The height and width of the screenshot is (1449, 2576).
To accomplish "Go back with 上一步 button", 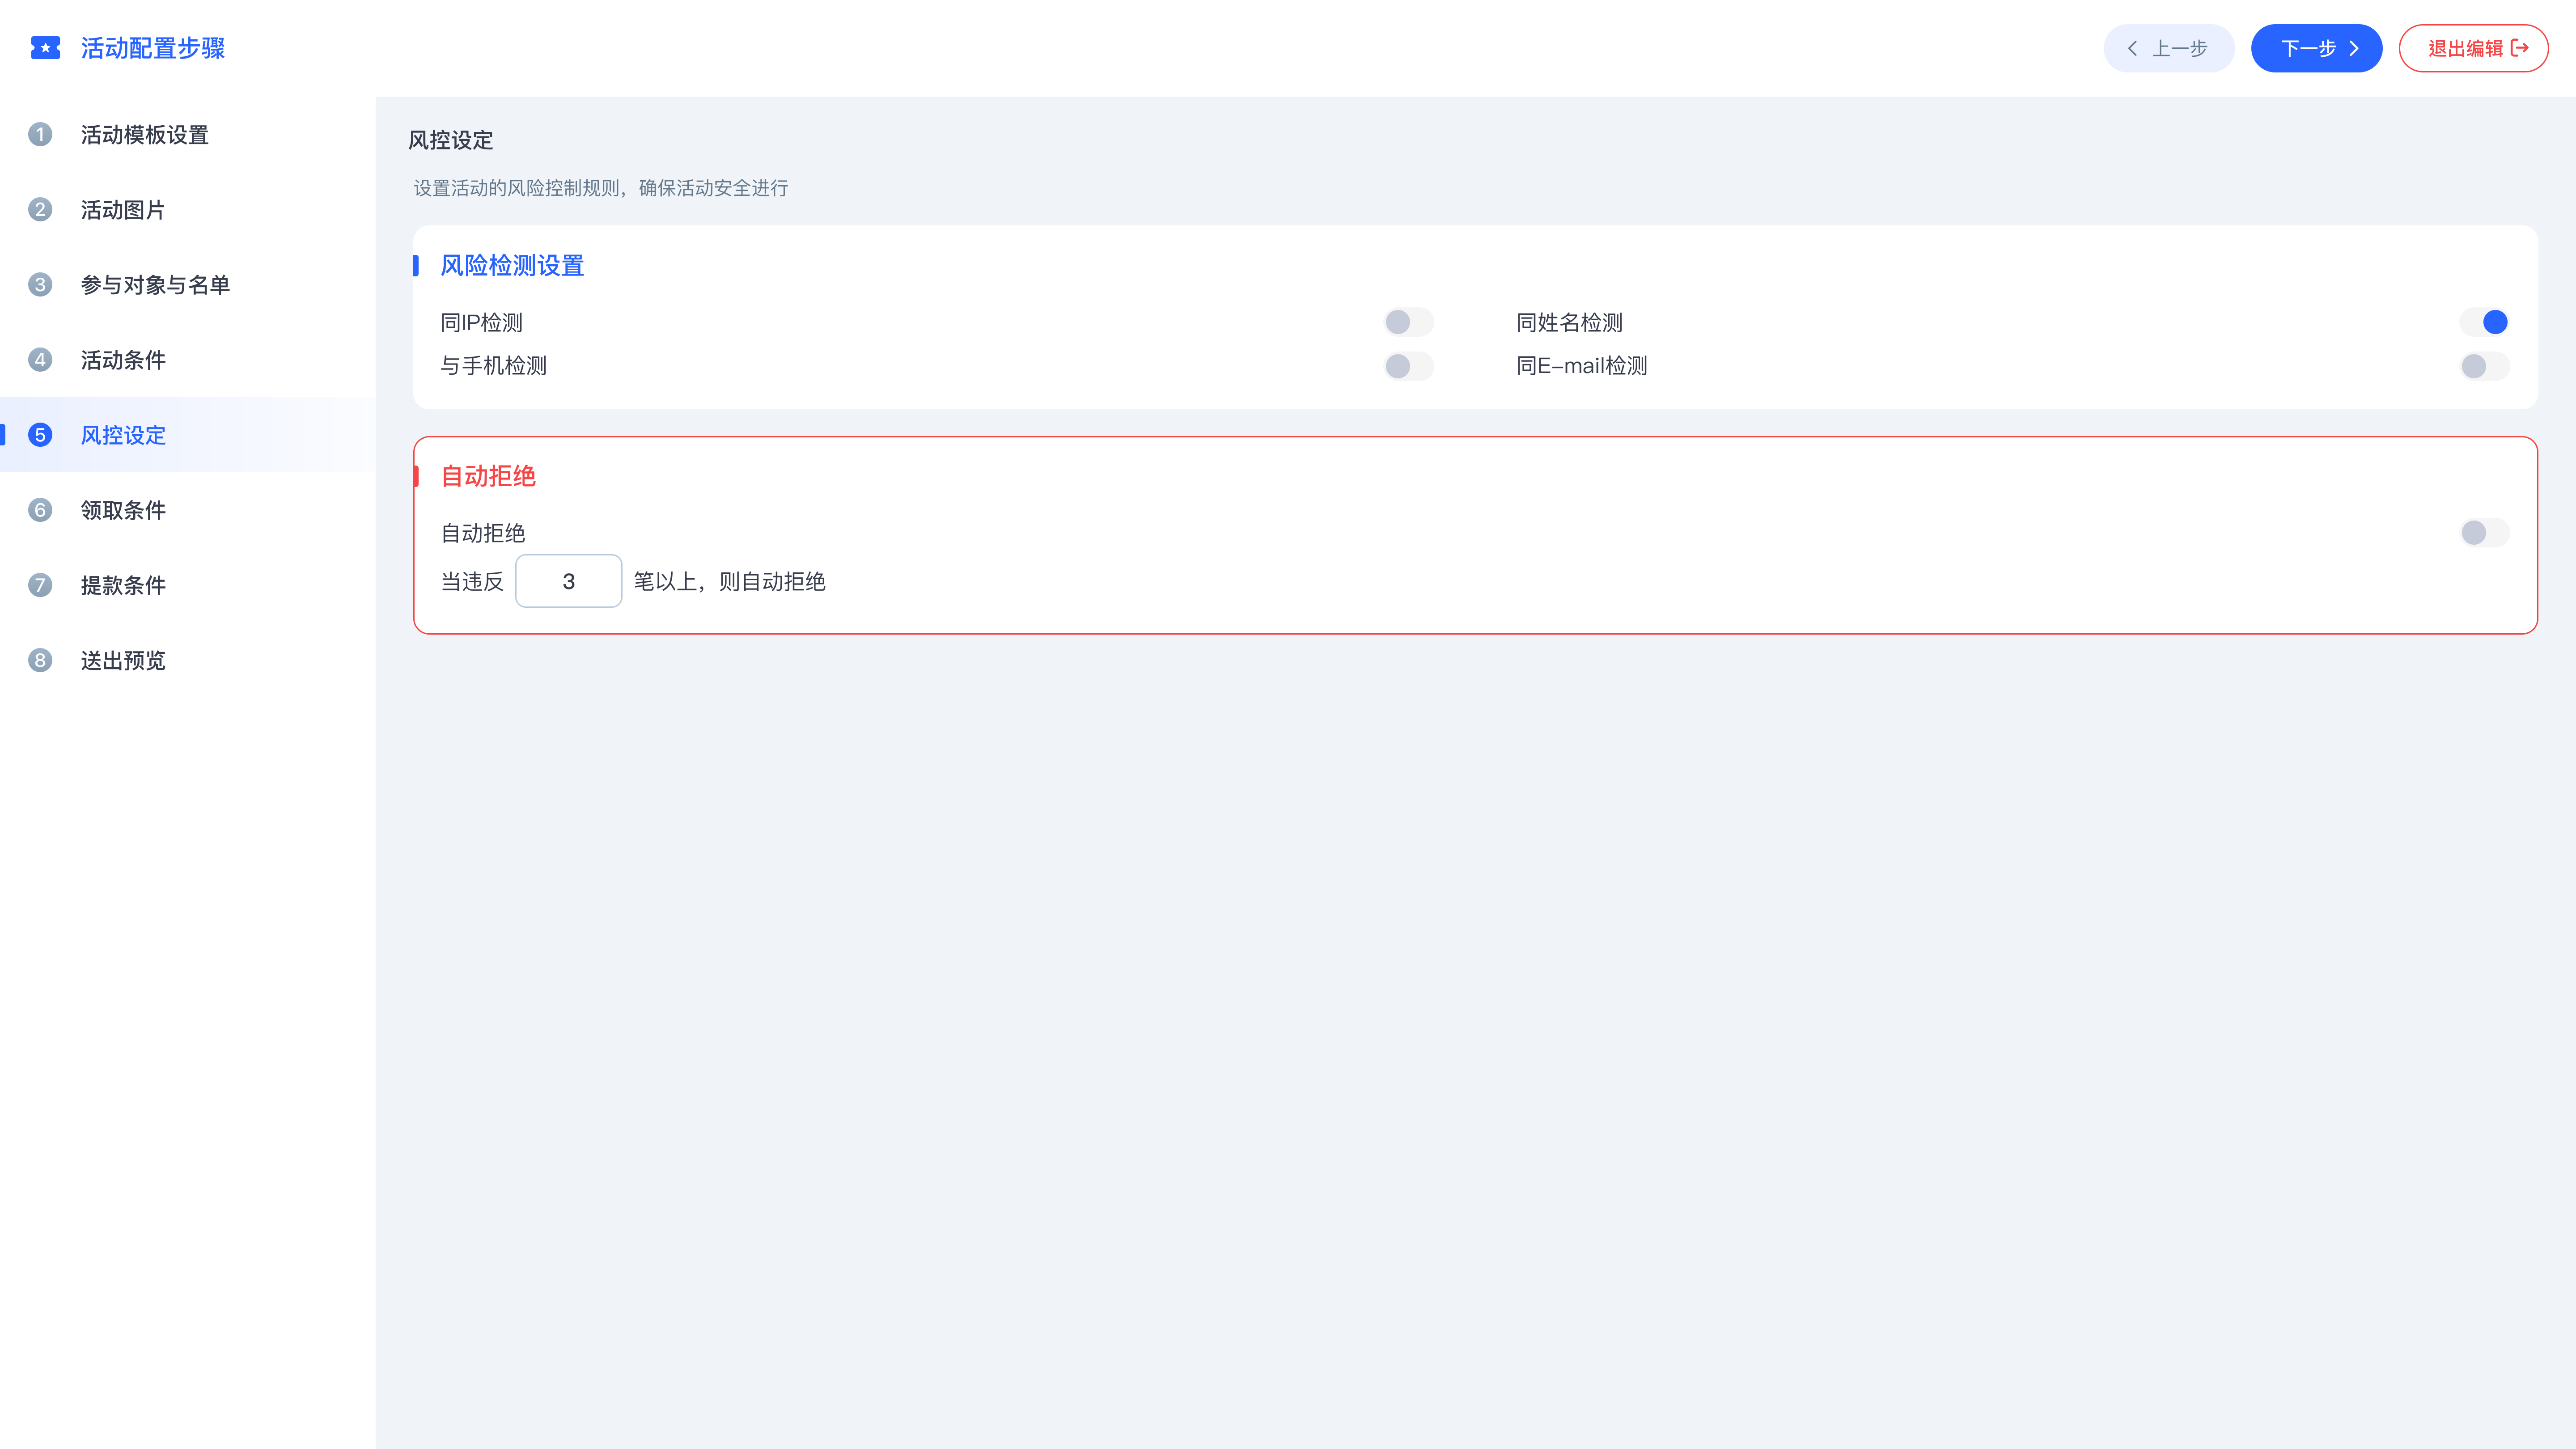I will (x=2168, y=48).
